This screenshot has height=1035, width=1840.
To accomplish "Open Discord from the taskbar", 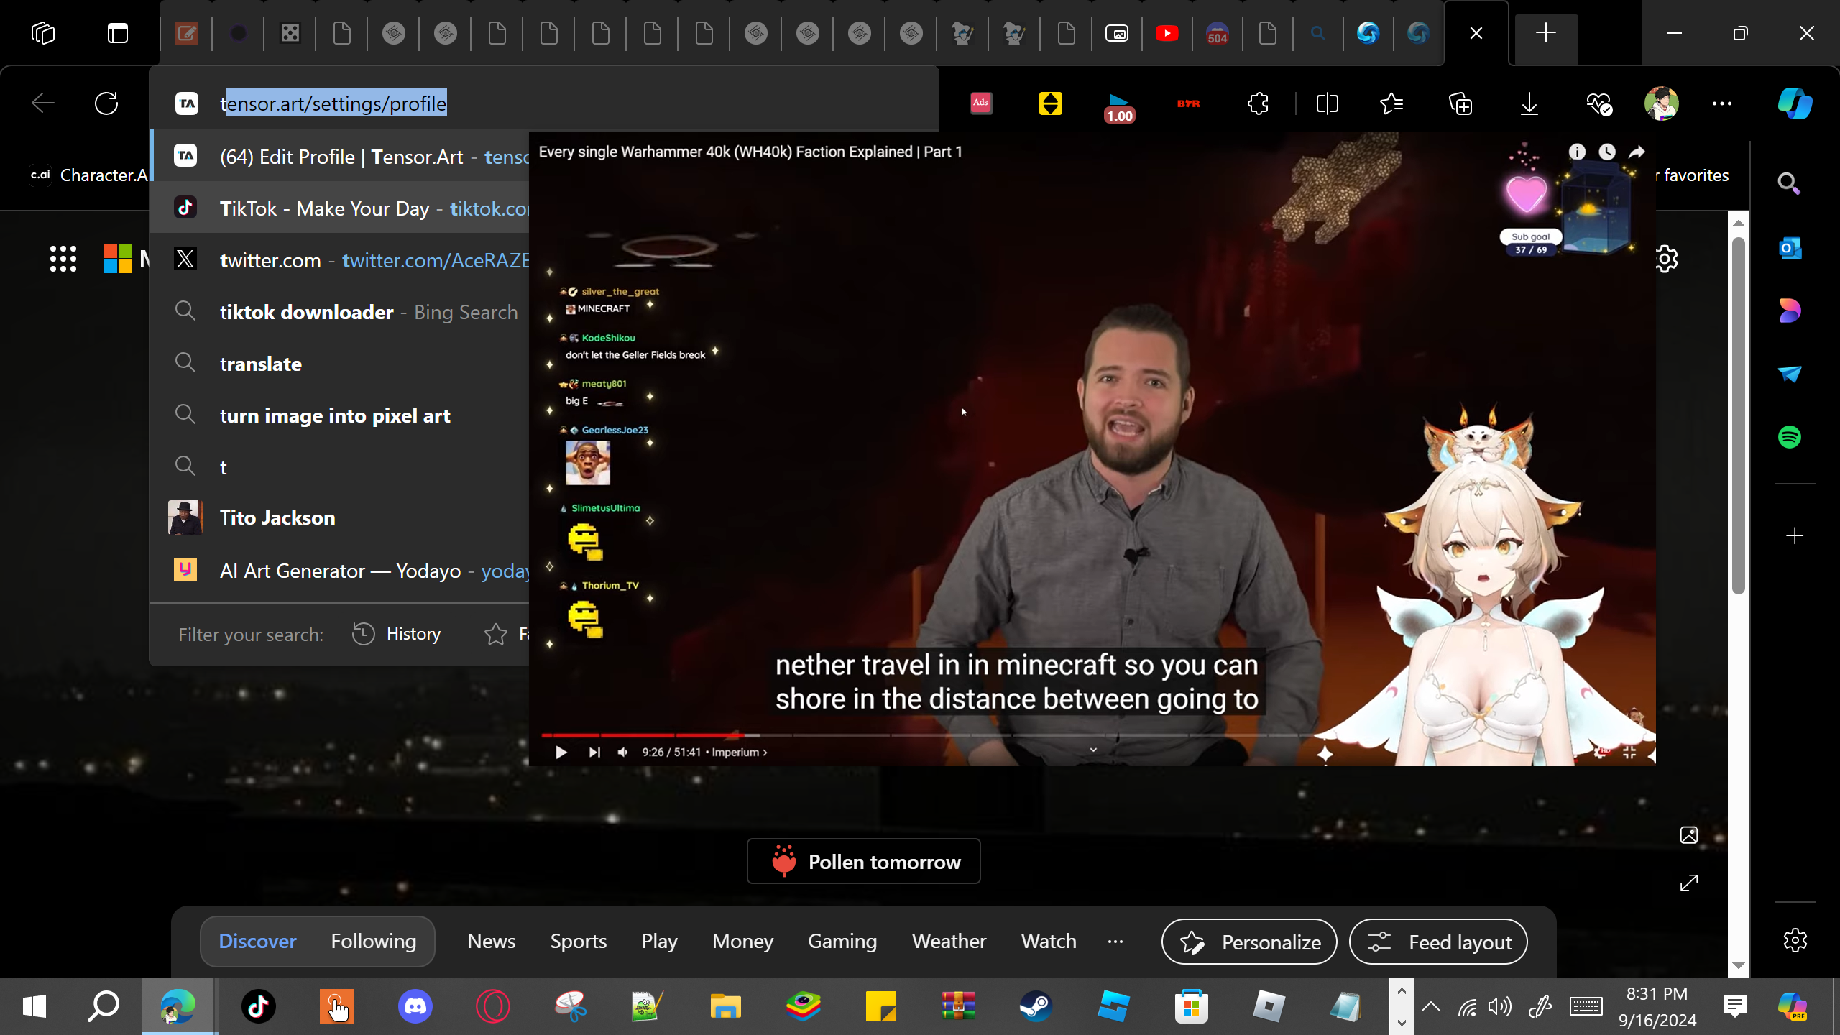I will [x=415, y=1006].
